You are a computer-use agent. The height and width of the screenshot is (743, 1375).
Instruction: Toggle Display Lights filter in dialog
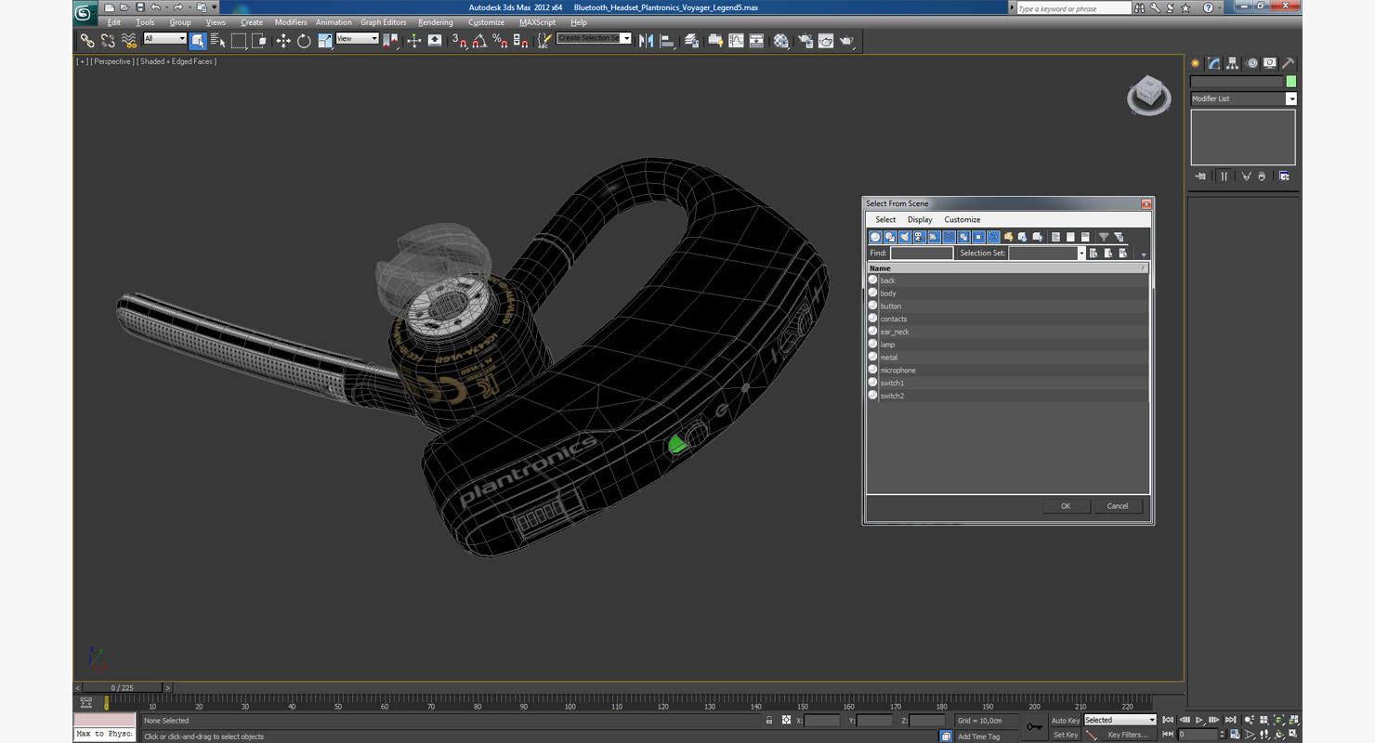905,237
